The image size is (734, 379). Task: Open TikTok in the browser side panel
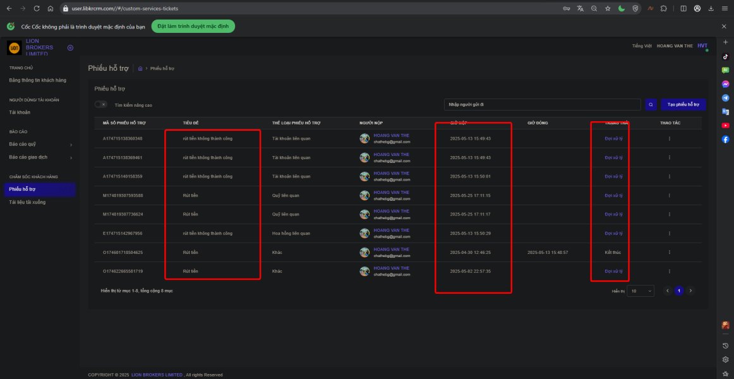pyautogui.click(x=726, y=57)
